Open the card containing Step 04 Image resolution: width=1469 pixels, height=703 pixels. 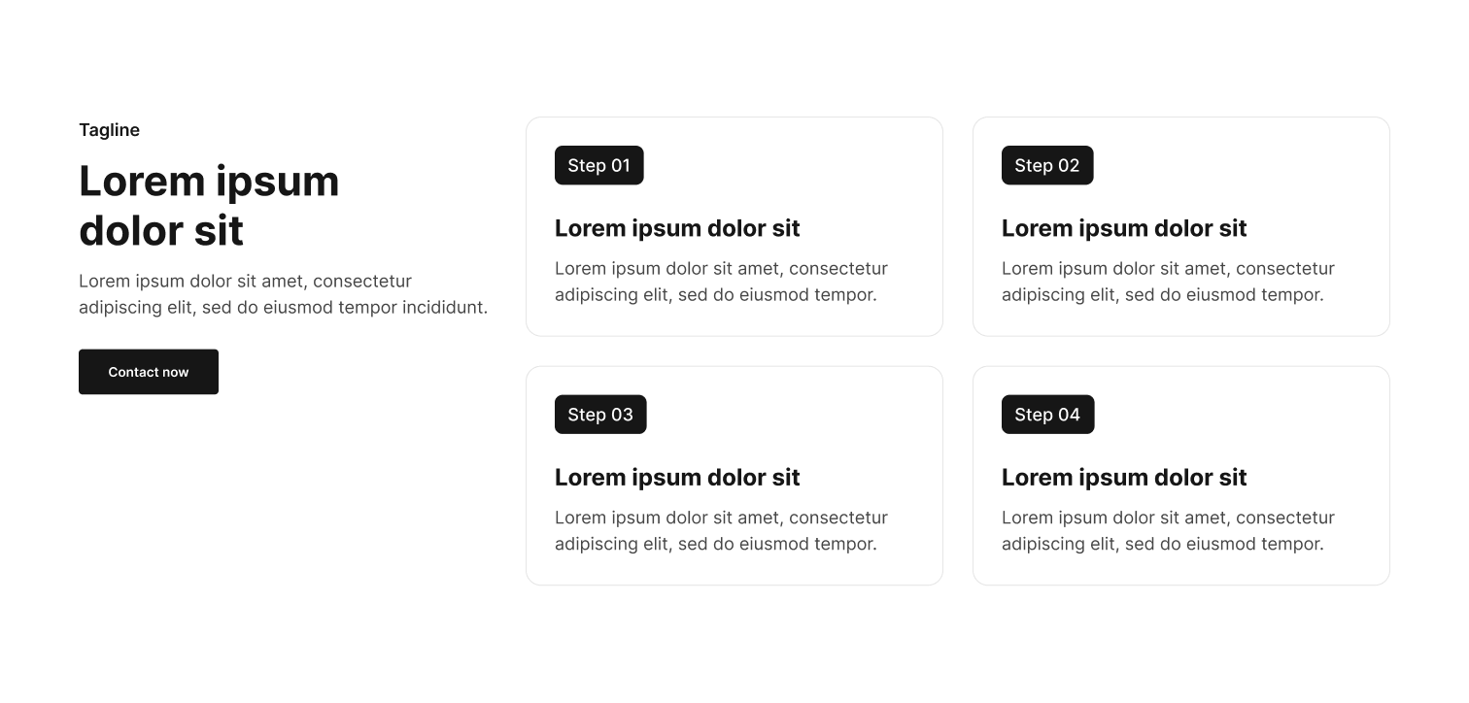[x=1181, y=476]
